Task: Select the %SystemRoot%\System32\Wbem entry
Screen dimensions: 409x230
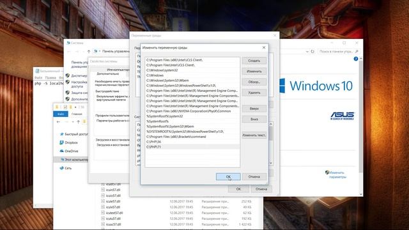Action: (192, 126)
